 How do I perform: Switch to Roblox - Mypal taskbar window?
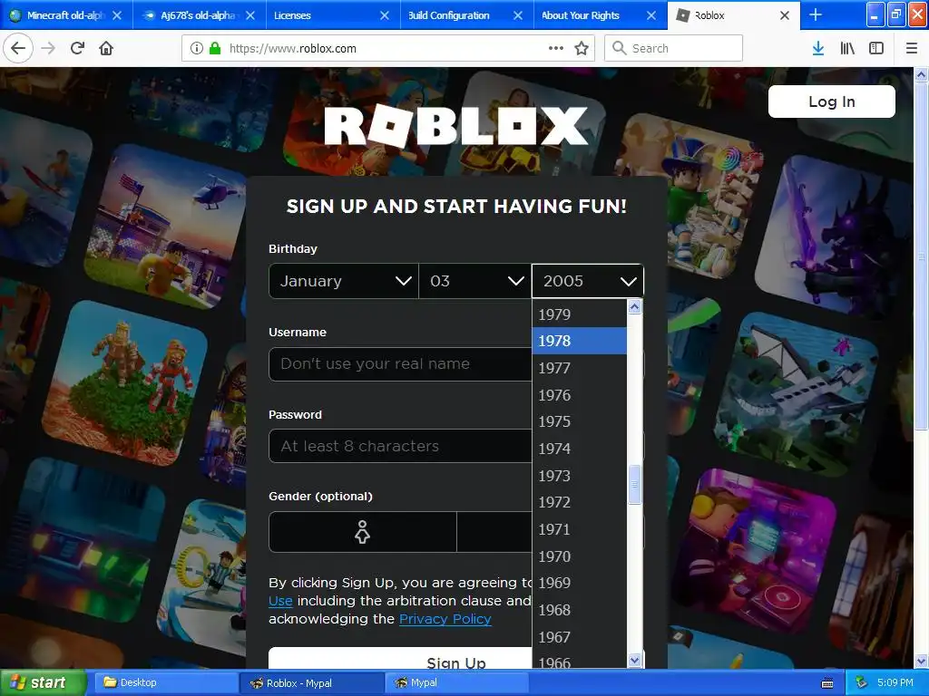[312, 683]
